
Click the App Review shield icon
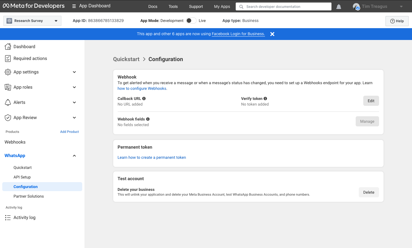tap(8, 118)
